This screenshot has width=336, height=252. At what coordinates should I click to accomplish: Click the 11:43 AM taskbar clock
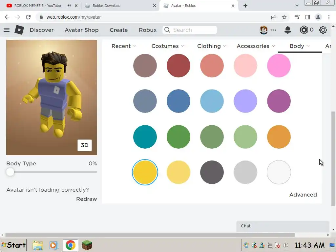[310, 245]
